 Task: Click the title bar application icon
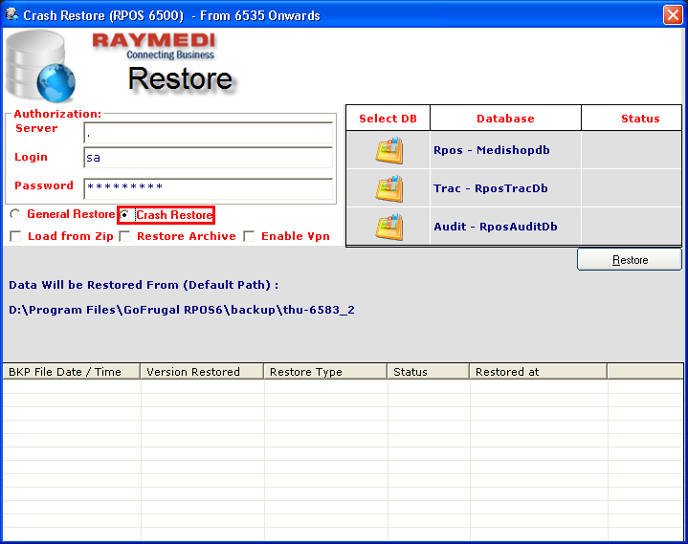pos(11,14)
